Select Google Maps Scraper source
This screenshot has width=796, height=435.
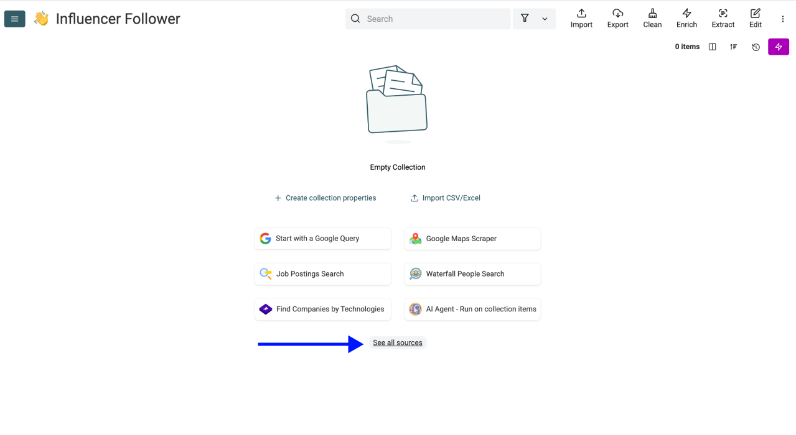472,239
